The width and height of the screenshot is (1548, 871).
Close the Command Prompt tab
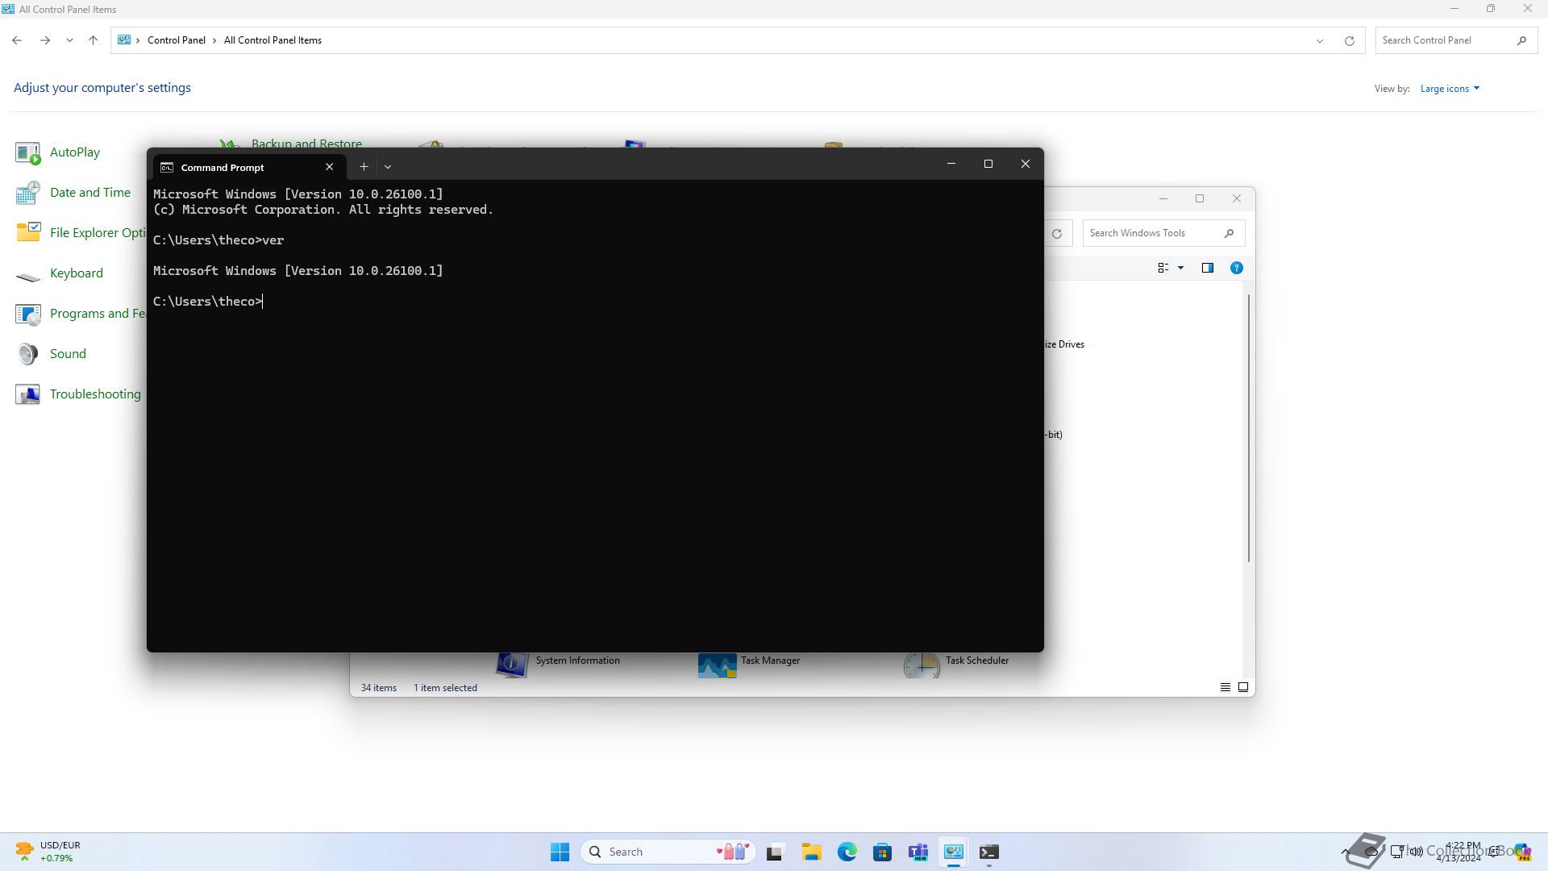coord(329,167)
